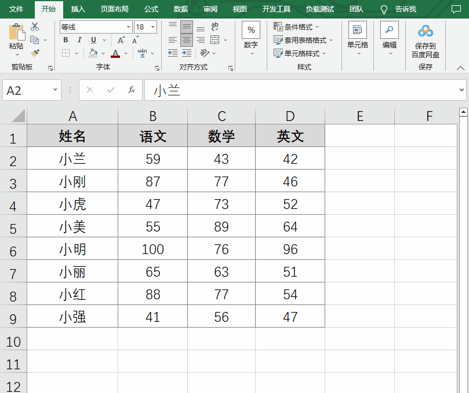Increase indent
This screenshot has width=469, height=393.
point(187,53)
